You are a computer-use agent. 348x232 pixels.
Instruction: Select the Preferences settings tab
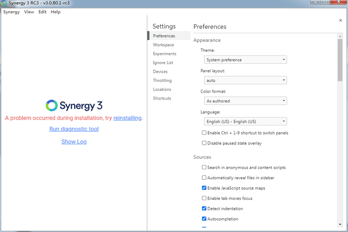click(169, 36)
